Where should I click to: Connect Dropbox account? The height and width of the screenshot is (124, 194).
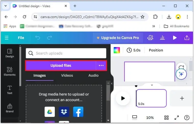64,112
